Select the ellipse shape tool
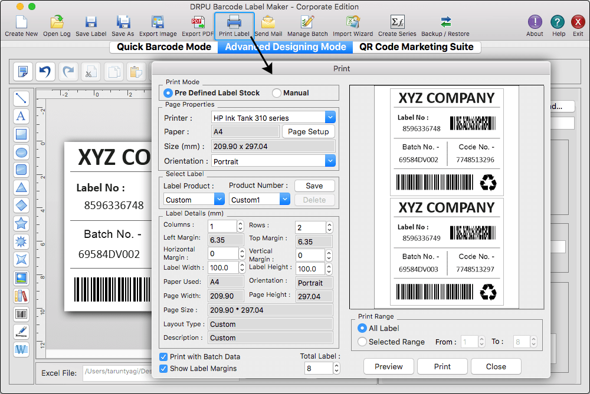Screen dimensions: 590x394 pyautogui.click(x=21, y=152)
